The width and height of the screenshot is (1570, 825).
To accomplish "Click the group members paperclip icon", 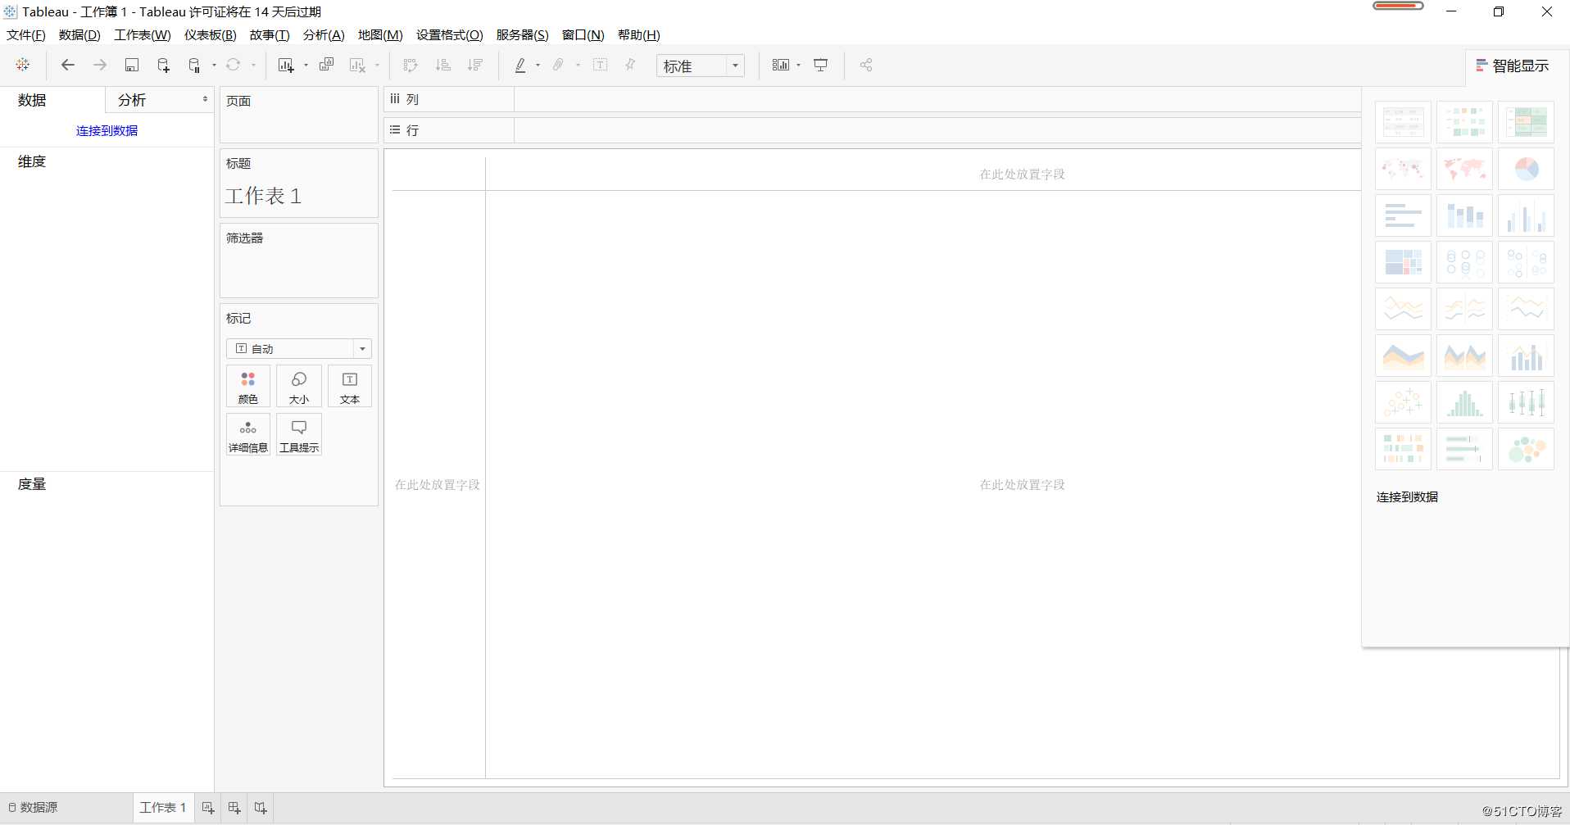I will tap(558, 65).
